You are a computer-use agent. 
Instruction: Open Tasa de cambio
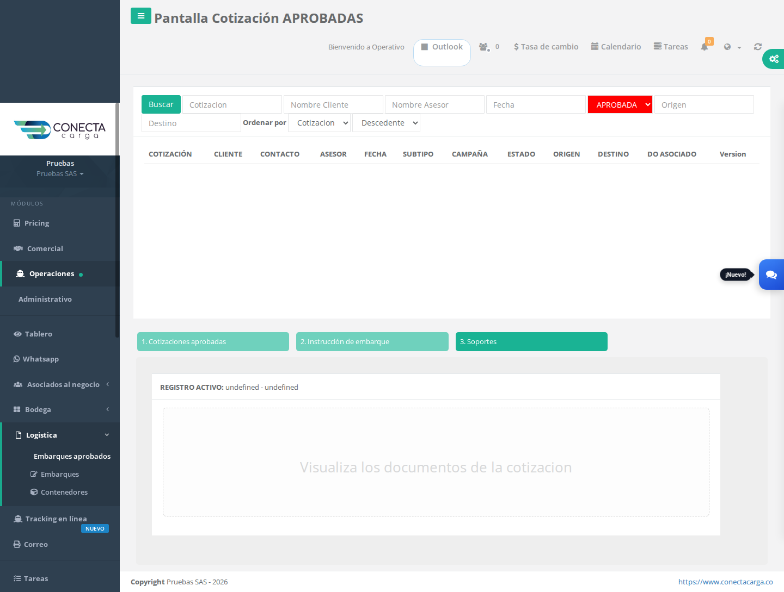point(546,47)
